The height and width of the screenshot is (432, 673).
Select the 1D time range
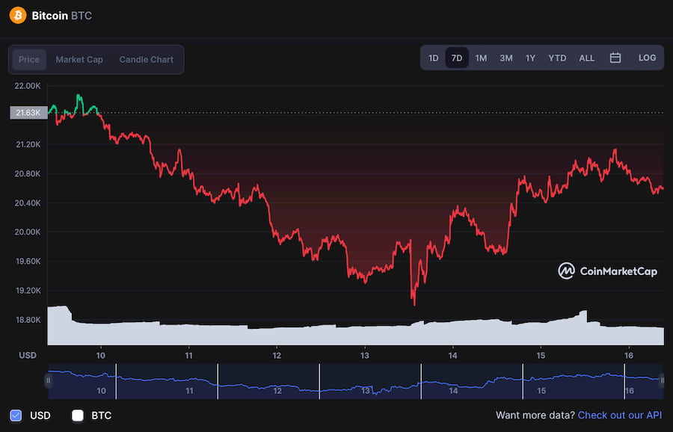point(434,58)
